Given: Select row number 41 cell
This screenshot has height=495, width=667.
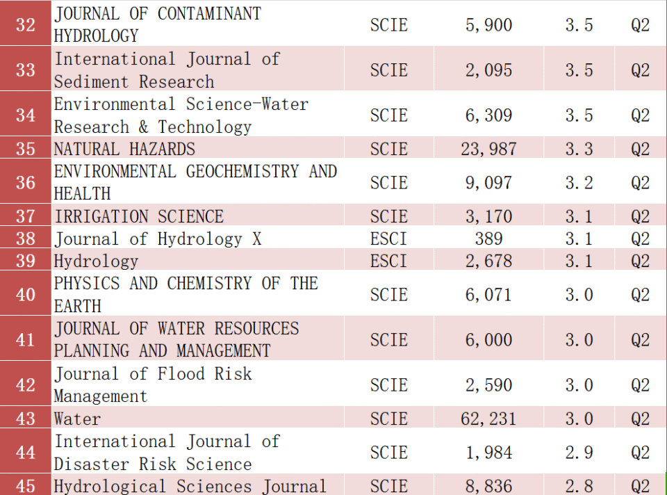Looking at the screenshot, I should coord(26,339).
